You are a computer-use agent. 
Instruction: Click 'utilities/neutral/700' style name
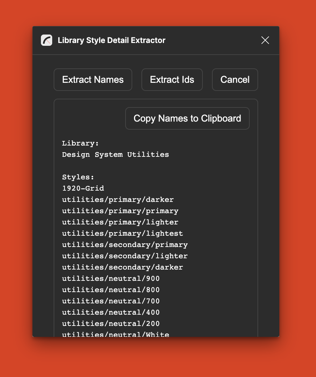pos(111,301)
